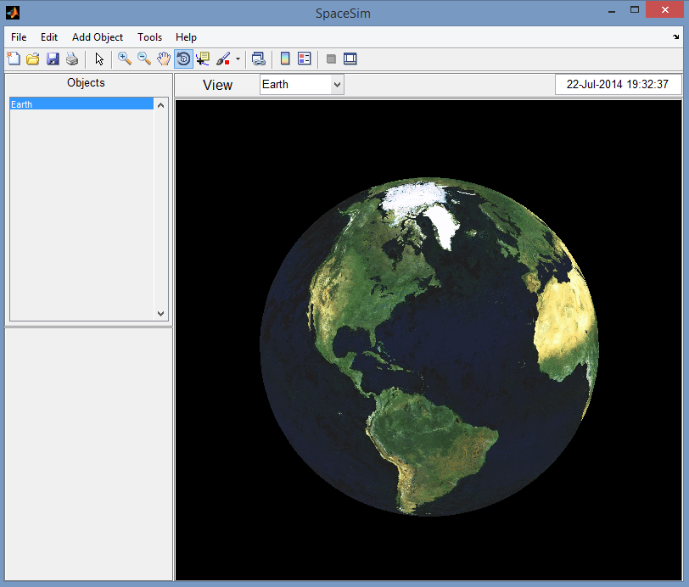Image resolution: width=689 pixels, height=587 pixels.
Task: Open the Add Object menu
Action: [97, 36]
